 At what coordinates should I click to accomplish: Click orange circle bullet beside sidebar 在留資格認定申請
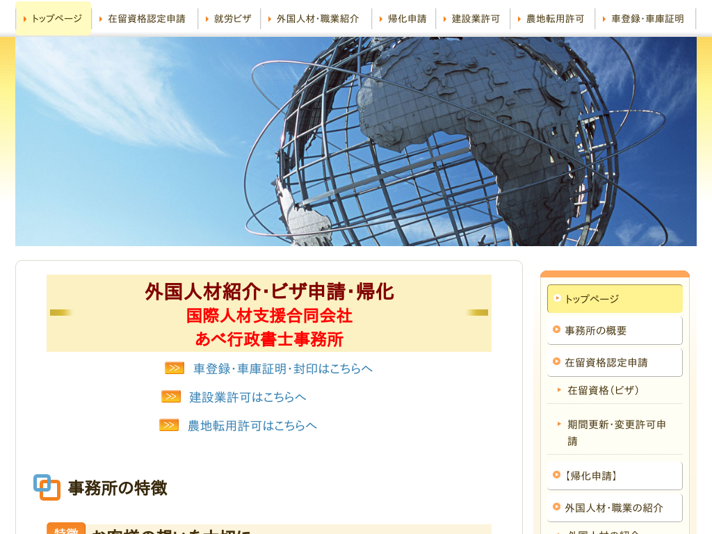(556, 362)
